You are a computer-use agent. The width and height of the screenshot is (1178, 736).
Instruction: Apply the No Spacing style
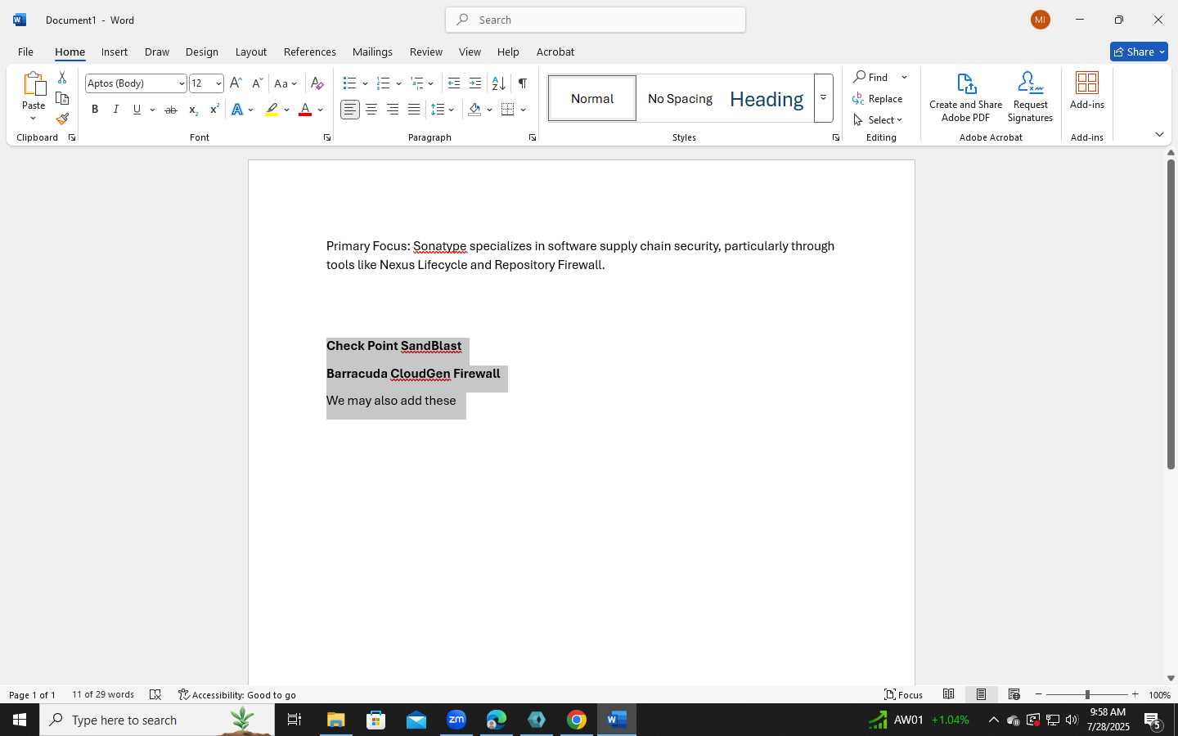(680, 98)
